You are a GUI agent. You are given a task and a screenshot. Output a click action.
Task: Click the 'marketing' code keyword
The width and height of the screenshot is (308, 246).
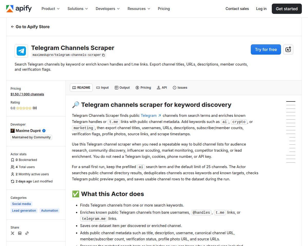[83, 128]
